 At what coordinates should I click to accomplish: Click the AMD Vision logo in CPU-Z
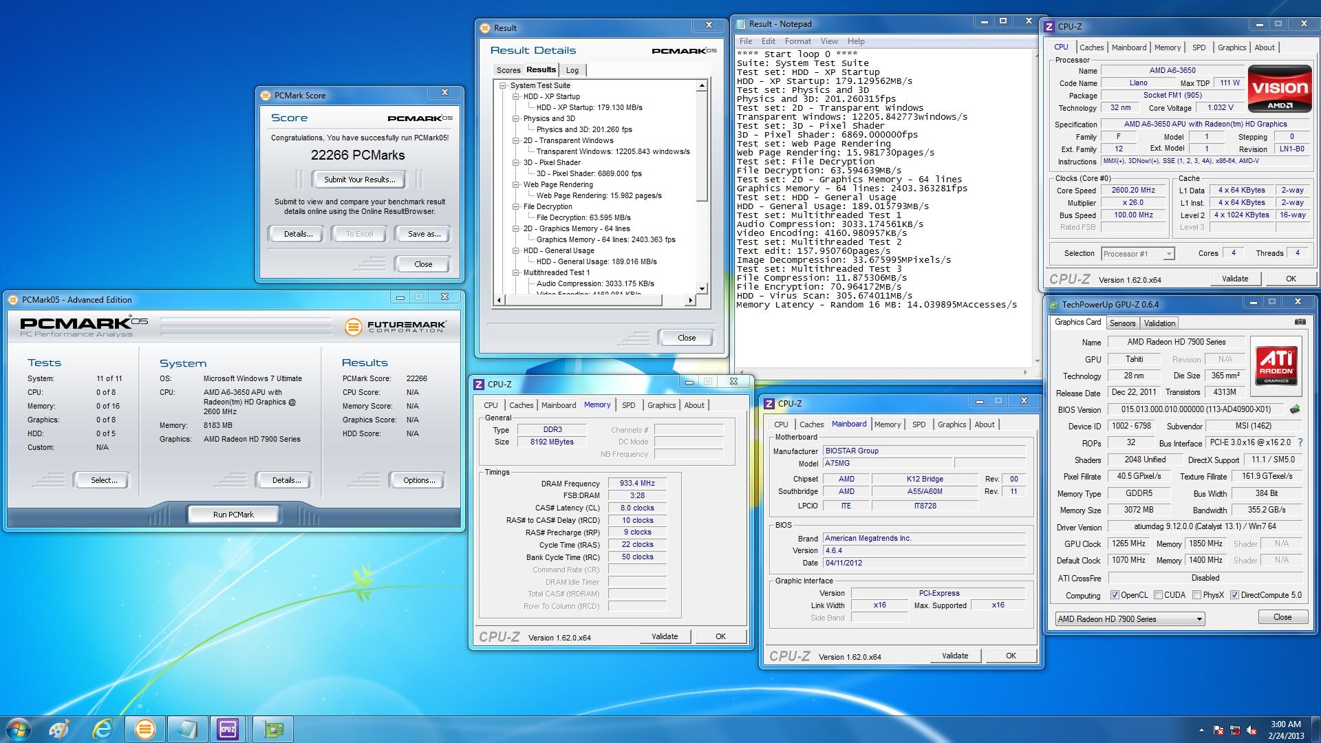(1280, 88)
